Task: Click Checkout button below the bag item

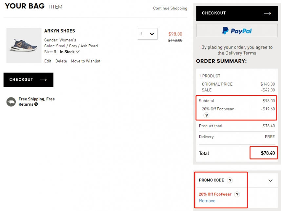Action: click(29, 80)
